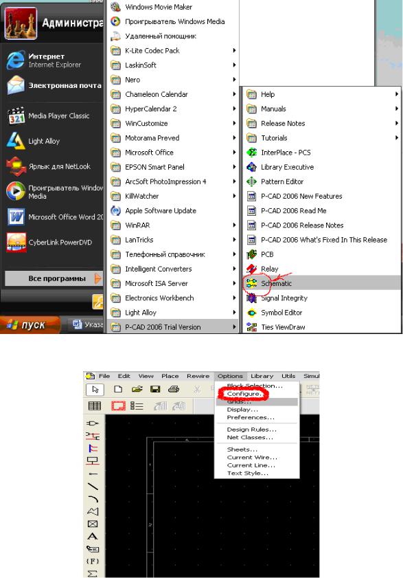Click the 'пуск' Start button

click(30, 325)
